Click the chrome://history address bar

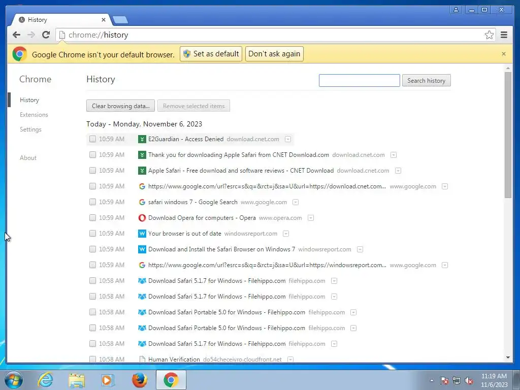click(x=275, y=35)
